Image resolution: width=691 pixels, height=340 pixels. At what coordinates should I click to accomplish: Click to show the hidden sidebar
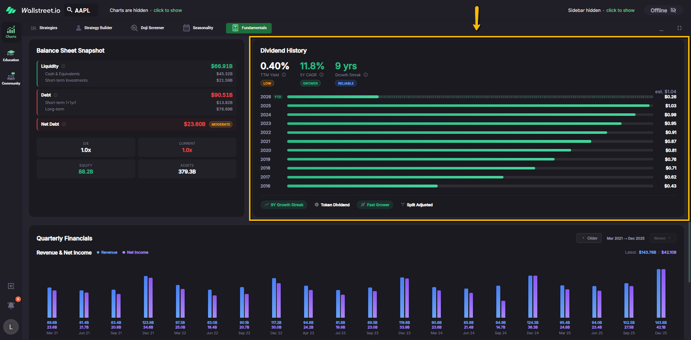coord(620,10)
